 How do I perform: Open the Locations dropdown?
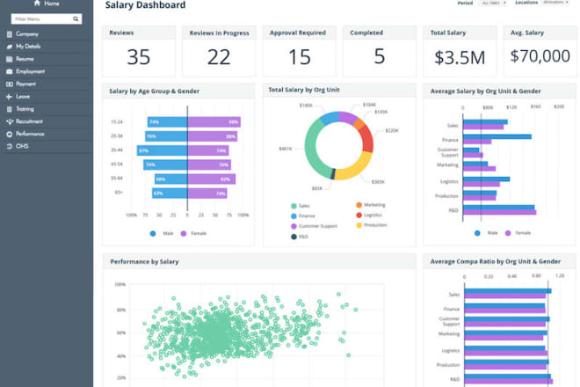(x=555, y=3)
